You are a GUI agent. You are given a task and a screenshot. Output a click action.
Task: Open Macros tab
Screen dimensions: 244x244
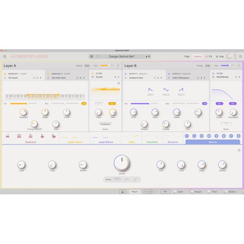[213, 142]
